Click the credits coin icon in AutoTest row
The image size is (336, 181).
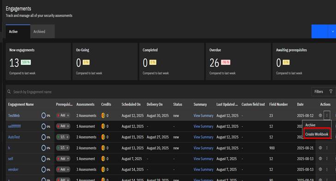103,137
